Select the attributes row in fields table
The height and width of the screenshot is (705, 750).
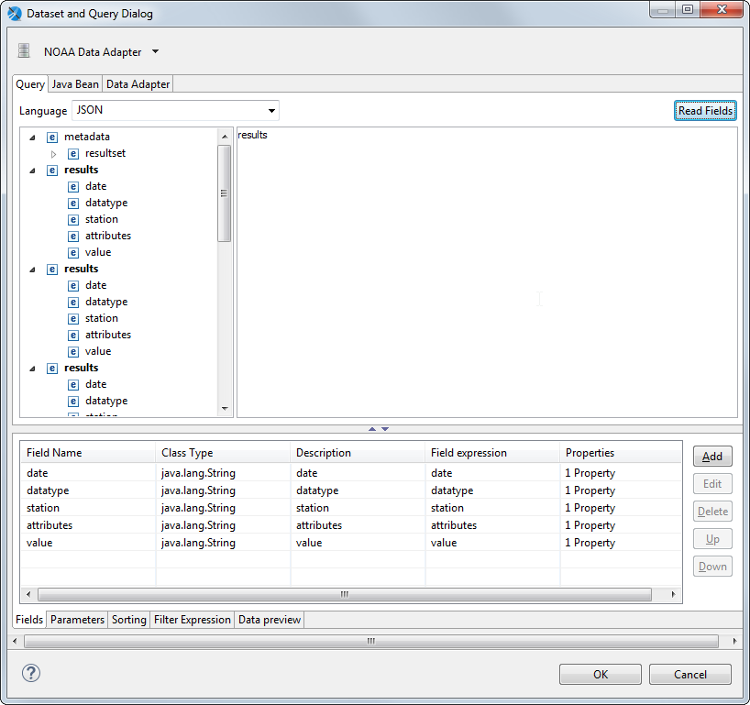coord(351,525)
